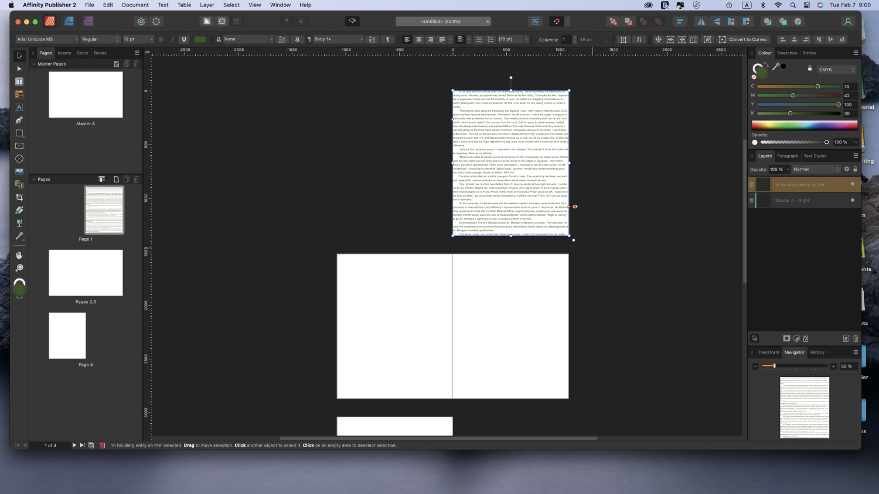Open the Normal blend mode dropdown
Screen dimensions: 879x494
pyautogui.click(x=817, y=169)
